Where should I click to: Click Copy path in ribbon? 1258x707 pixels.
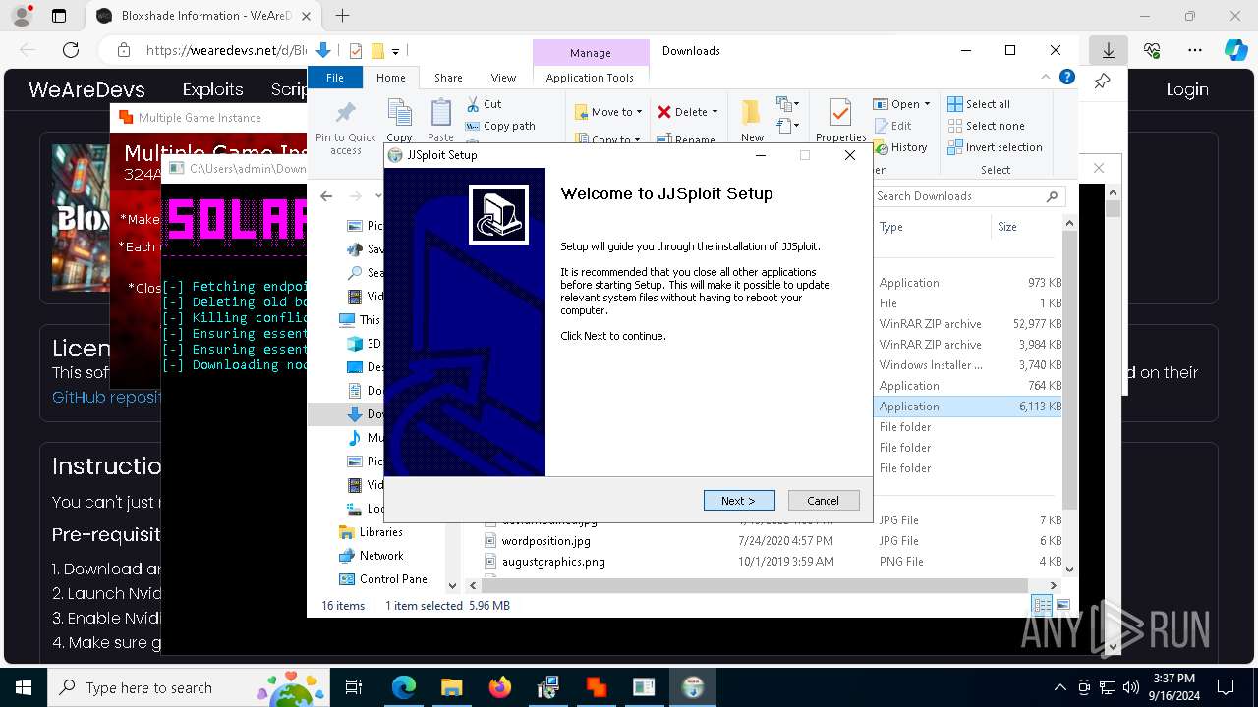tap(500, 126)
